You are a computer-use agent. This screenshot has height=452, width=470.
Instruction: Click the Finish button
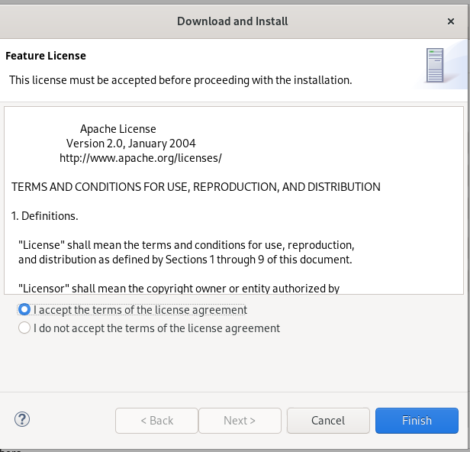pos(417,421)
